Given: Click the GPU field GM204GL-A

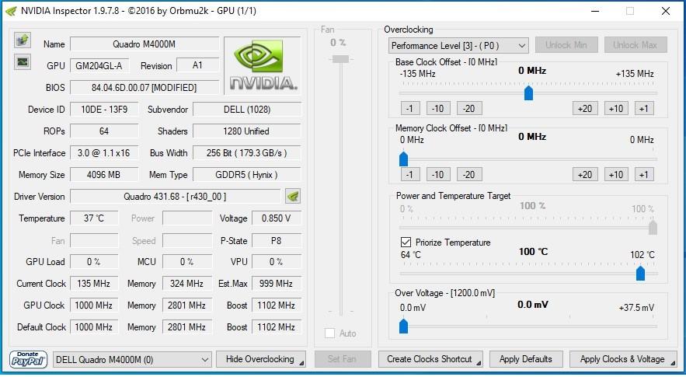Looking at the screenshot, I should [x=99, y=65].
